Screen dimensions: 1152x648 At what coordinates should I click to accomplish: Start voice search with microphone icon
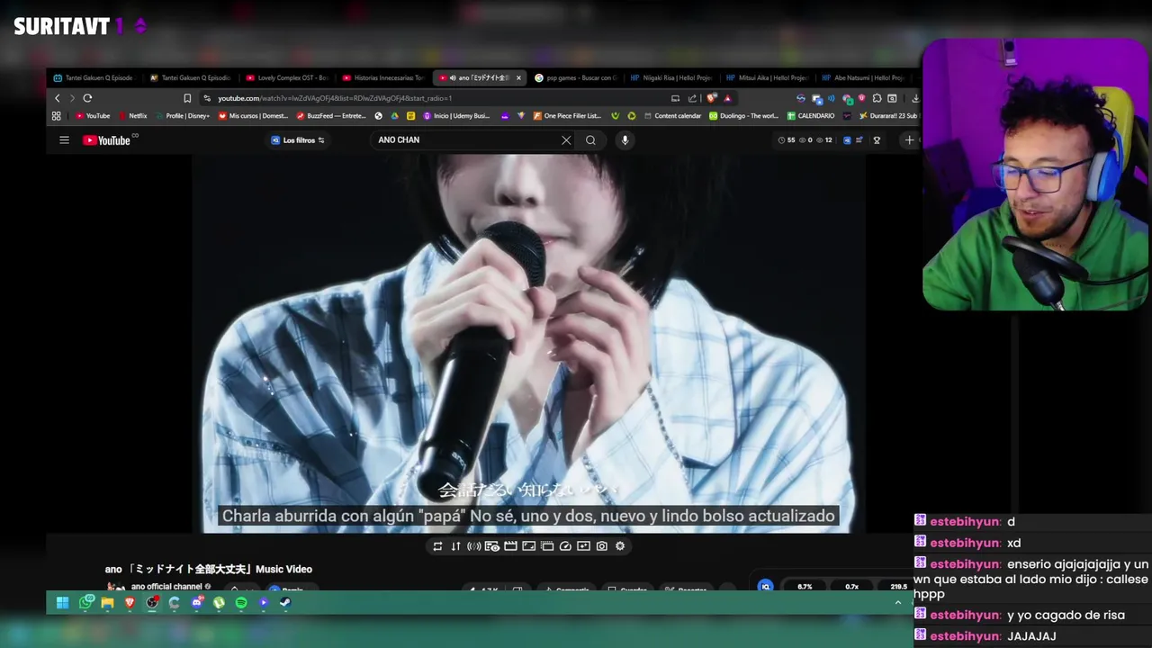point(625,140)
